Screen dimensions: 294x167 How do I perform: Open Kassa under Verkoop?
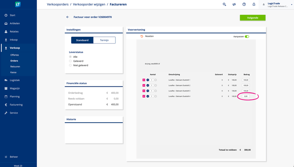(x=13, y=72)
